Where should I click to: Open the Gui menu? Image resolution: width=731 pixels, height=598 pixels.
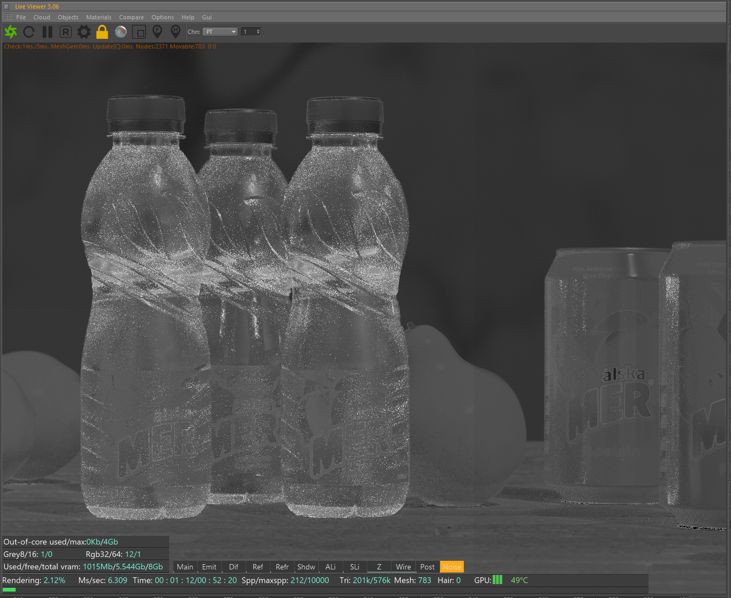(x=207, y=17)
